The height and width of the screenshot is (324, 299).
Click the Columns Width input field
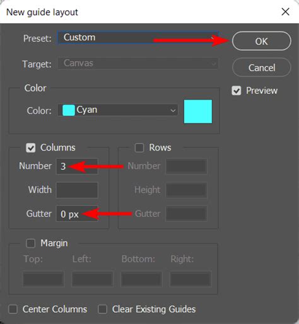77,190
